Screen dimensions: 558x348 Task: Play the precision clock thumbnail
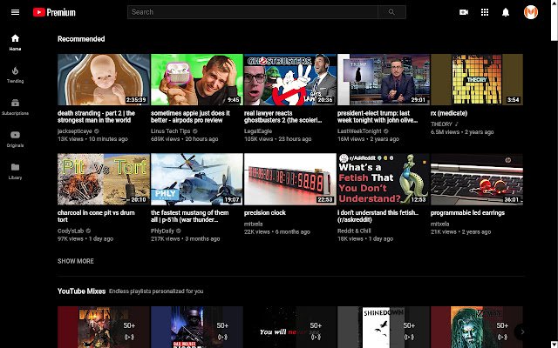[x=290, y=179]
